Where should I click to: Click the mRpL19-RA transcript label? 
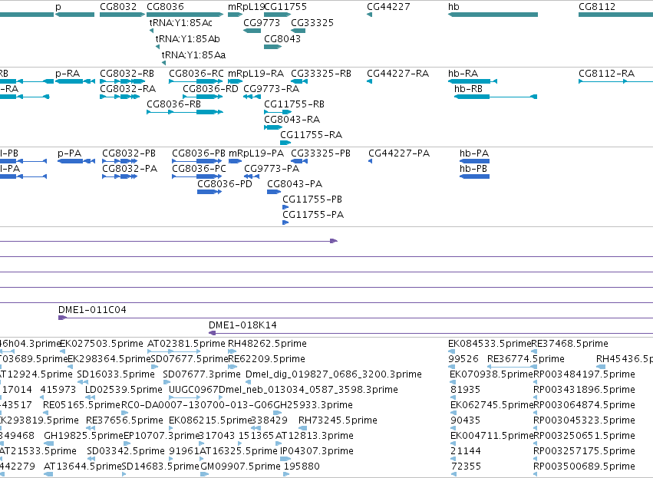click(x=256, y=74)
